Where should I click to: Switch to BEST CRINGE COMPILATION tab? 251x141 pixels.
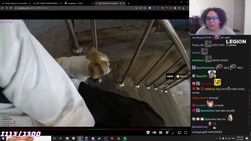pyautogui.click(x=47, y=4)
